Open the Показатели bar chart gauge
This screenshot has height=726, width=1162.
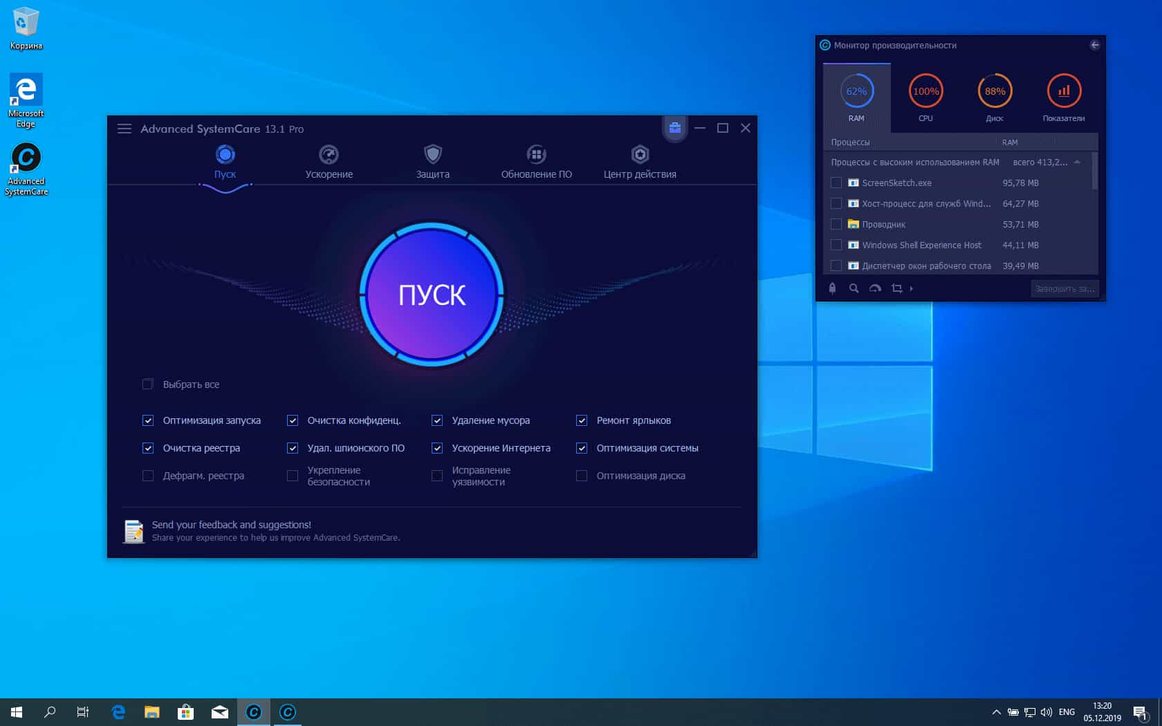[1064, 91]
